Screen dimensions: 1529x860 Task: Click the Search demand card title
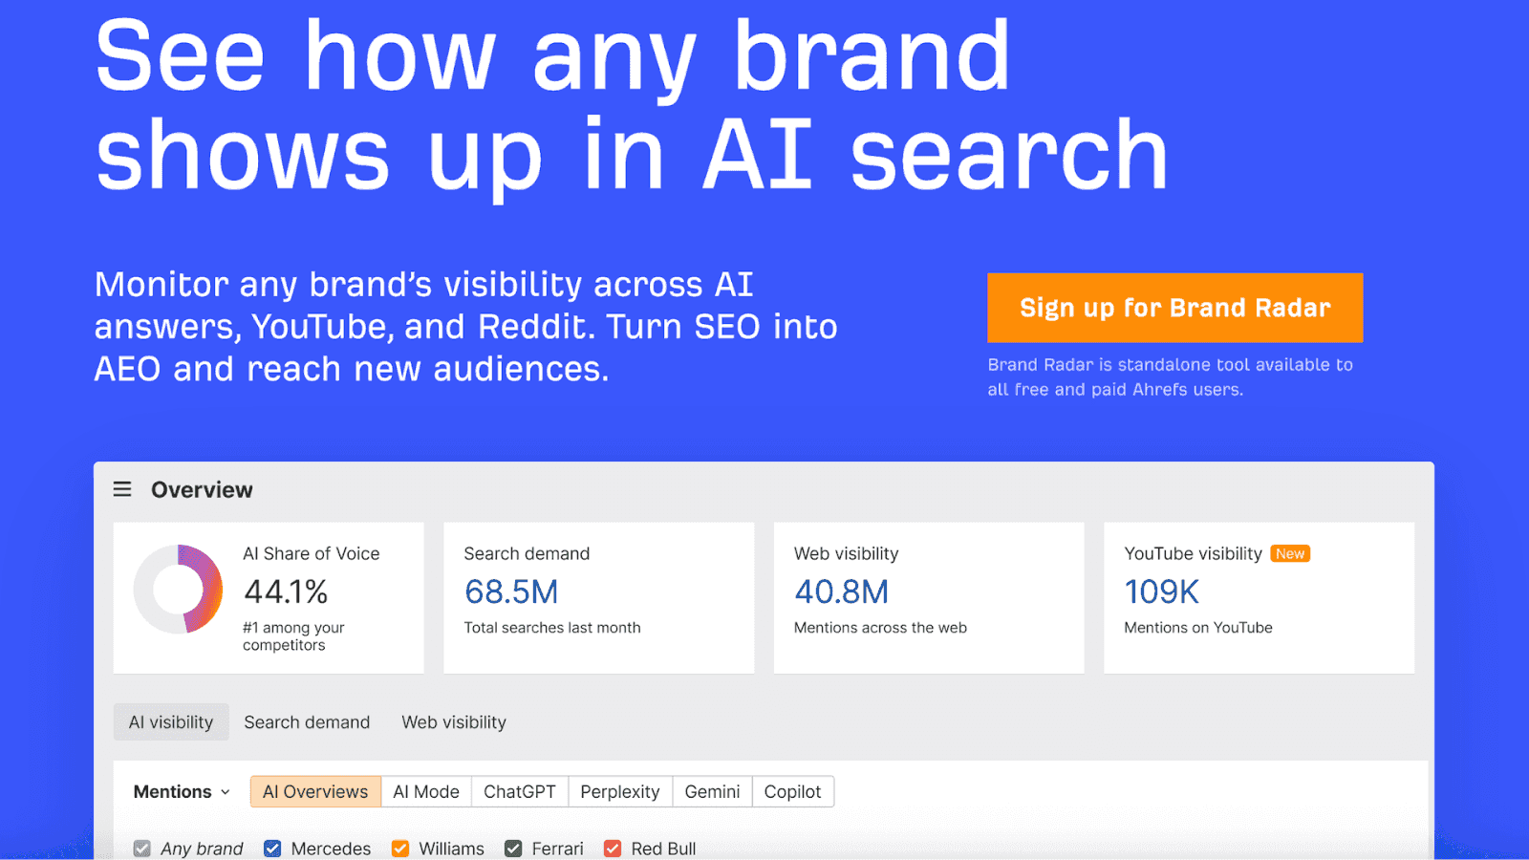pos(527,553)
